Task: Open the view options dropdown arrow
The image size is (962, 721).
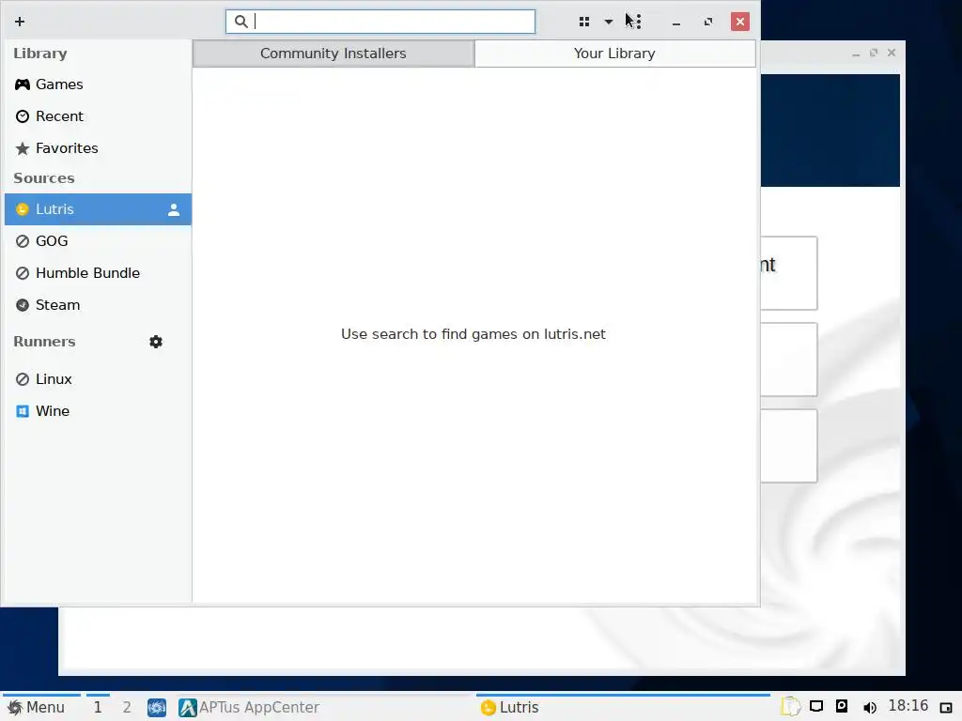Action: tap(608, 22)
